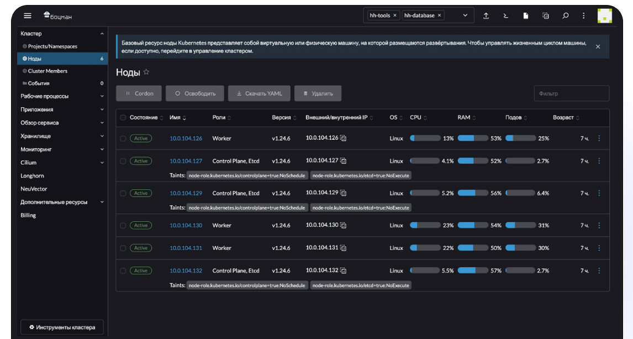Open row actions menu for node 10.0.104.130
Screen dimensions: 633x339
coord(599,226)
